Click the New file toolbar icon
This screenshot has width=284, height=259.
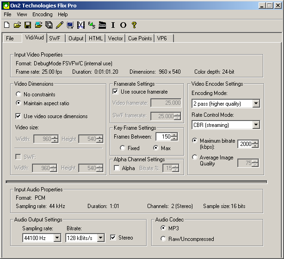click(7, 25)
